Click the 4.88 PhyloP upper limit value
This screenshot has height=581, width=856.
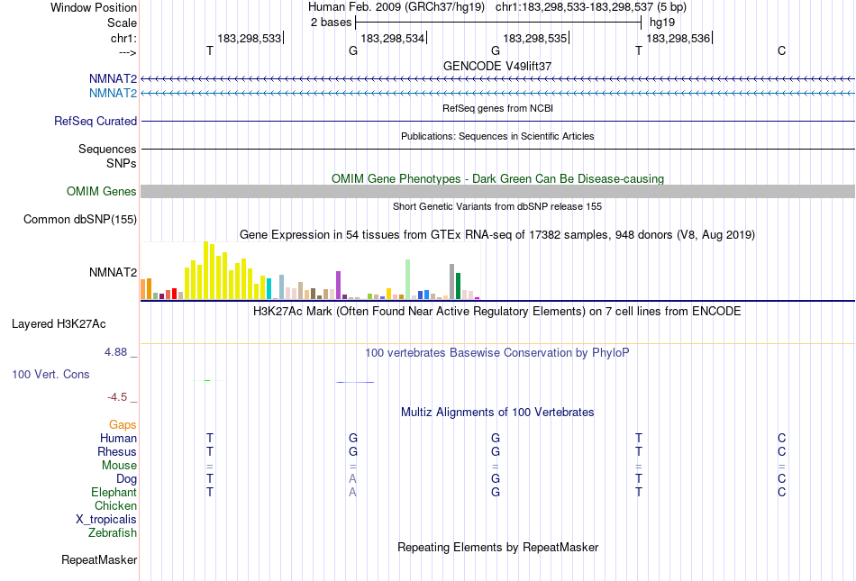[115, 352]
